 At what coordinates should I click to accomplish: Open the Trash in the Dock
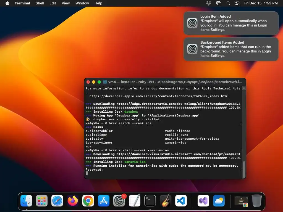coord(257,201)
